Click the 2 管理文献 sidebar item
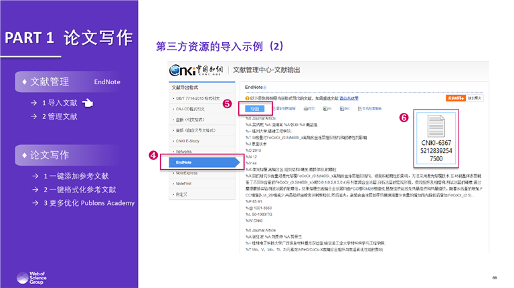The image size is (514, 288). point(60,116)
